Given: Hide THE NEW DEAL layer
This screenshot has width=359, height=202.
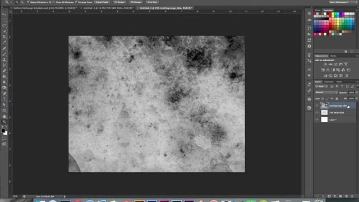Looking at the screenshot, I should 317,112.
